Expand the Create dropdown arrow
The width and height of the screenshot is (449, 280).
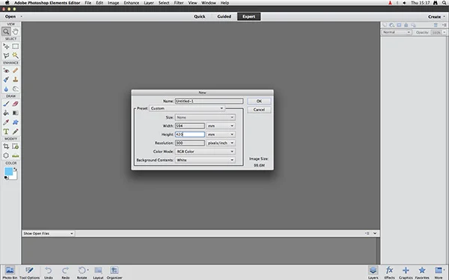pyautogui.click(x=444, y=16)
